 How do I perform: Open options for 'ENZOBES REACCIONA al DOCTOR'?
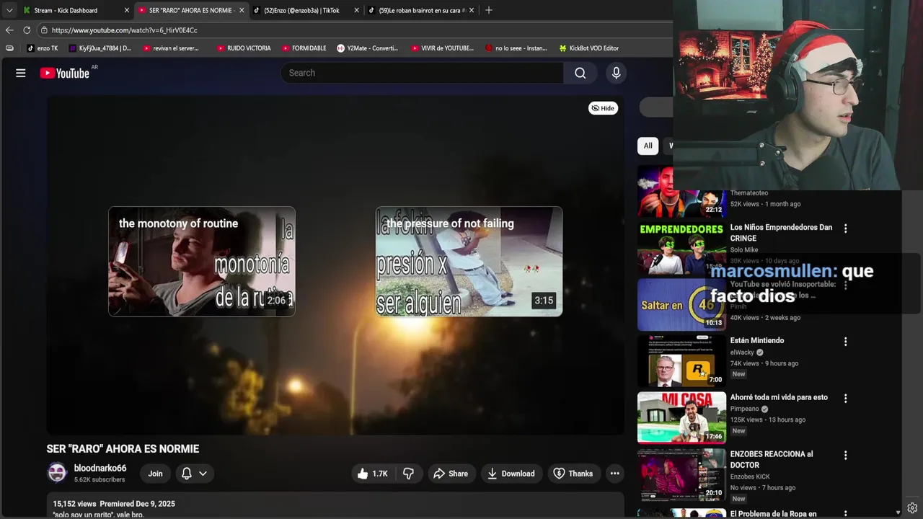[x=845, y=456]
